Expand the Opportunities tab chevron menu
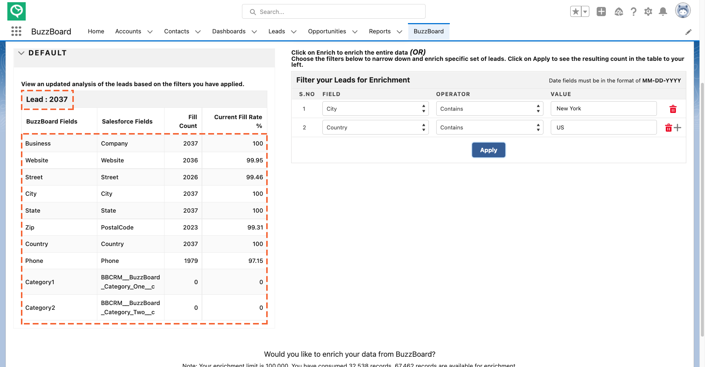 click(x=355, y=32)
